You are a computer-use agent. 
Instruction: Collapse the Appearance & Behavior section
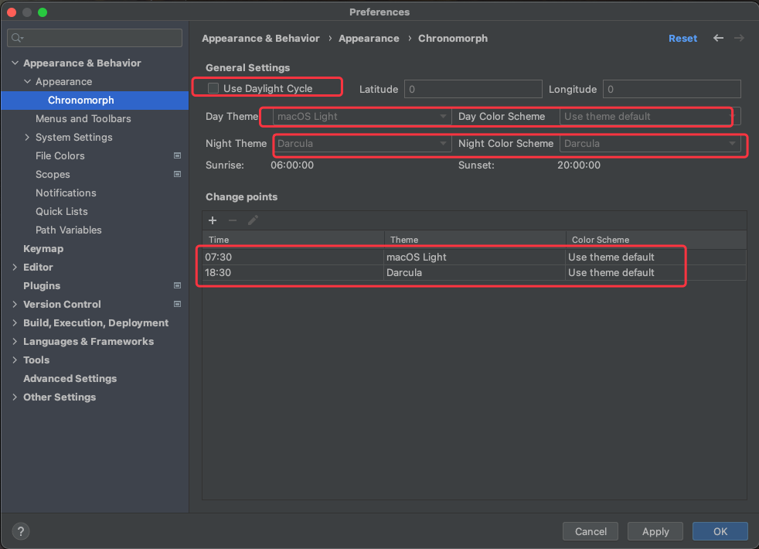tap(15, 63)
